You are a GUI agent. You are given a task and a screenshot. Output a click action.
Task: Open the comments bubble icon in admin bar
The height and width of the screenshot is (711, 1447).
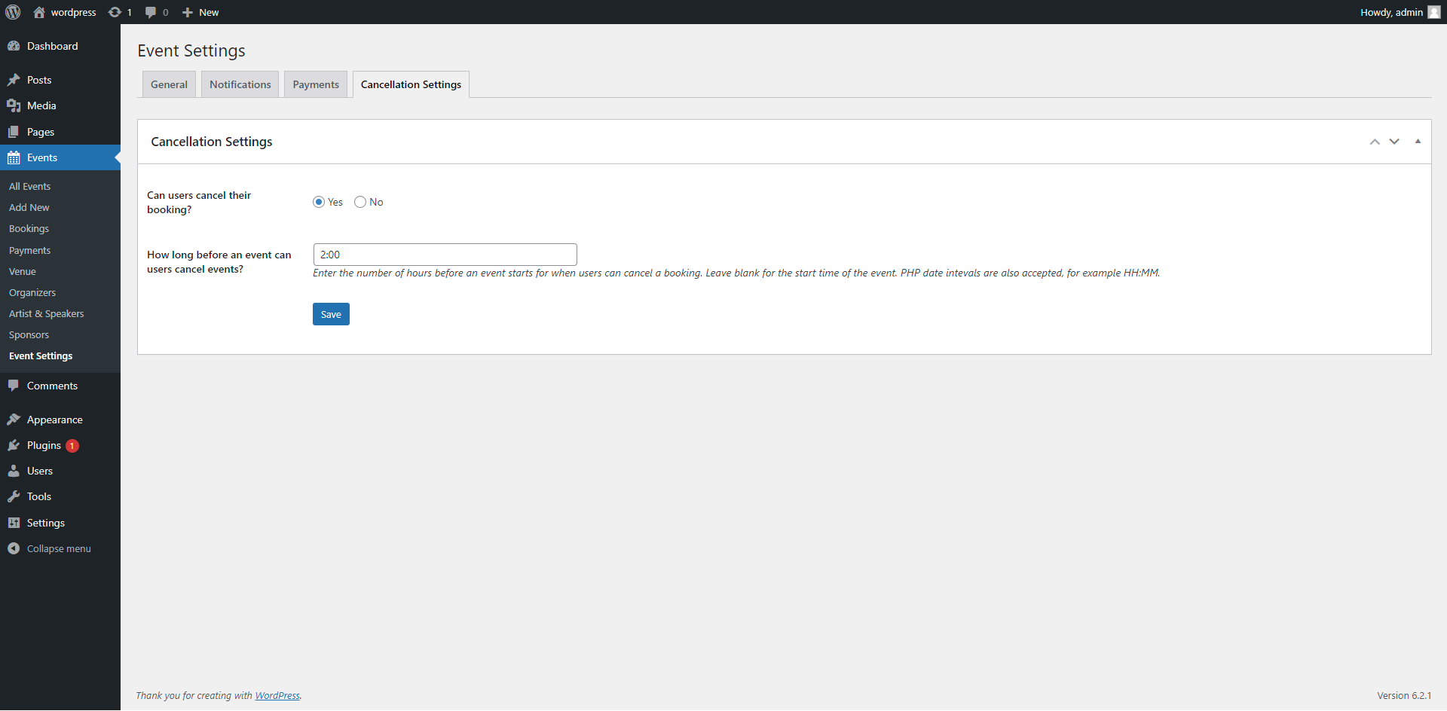(x=151, y=12)
